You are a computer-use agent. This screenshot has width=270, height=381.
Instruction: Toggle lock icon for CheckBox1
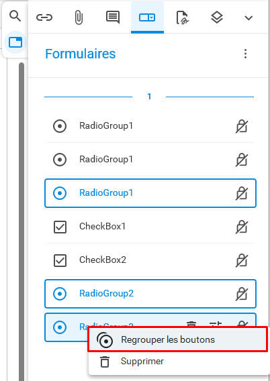[x=242, y=227]
